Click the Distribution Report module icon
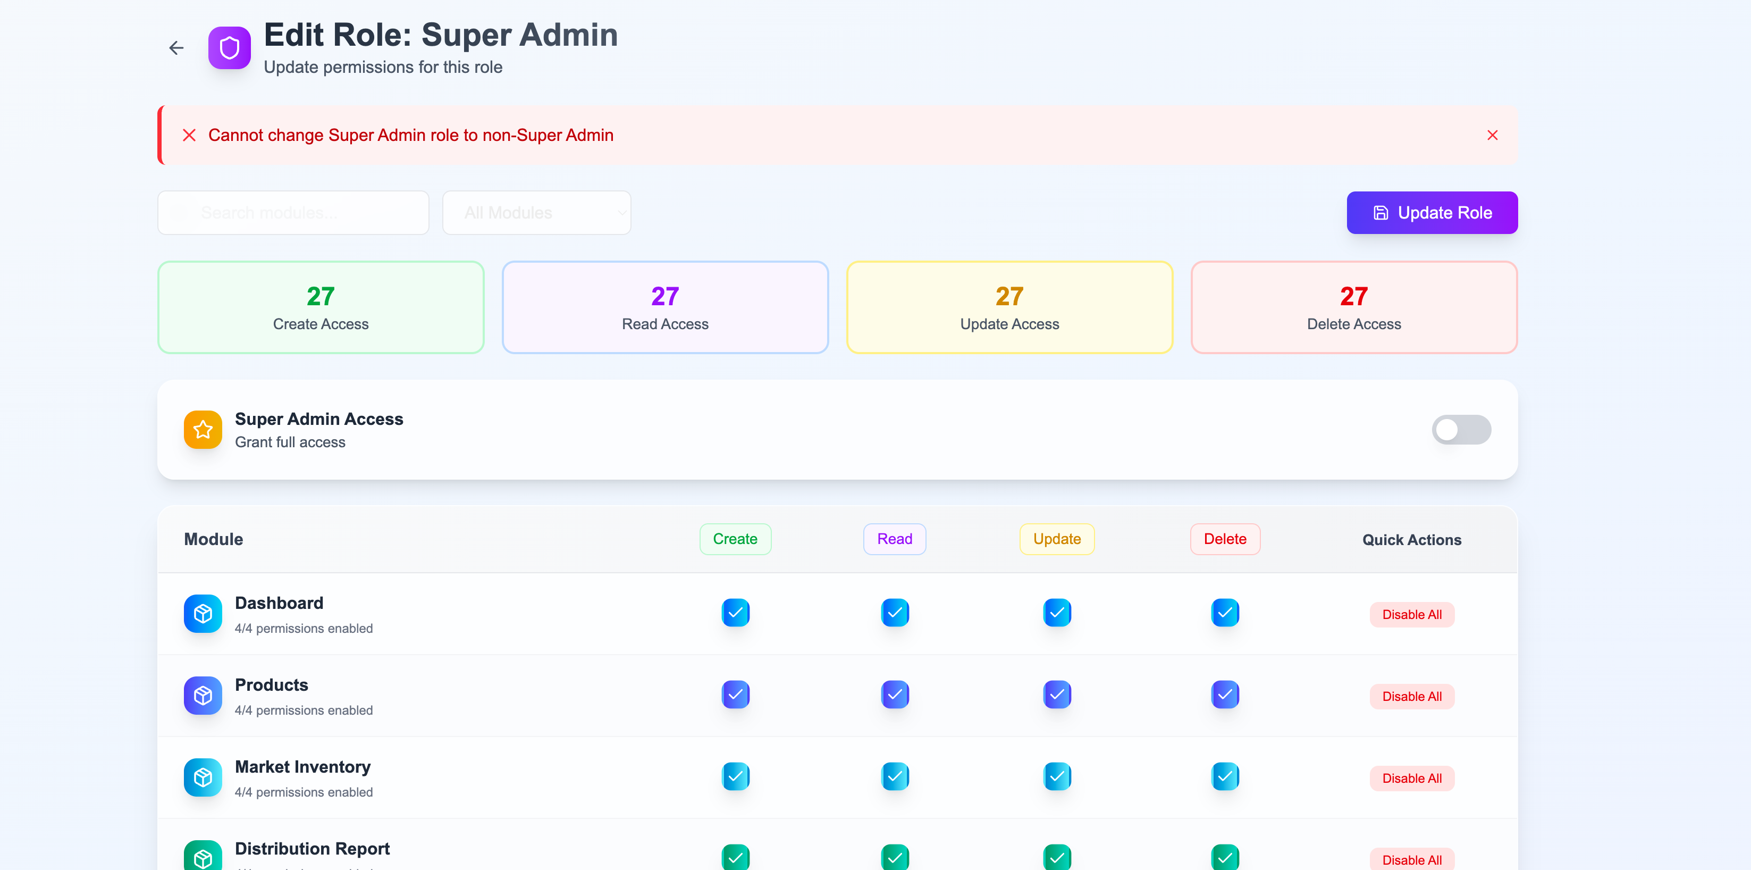The height and width of the screenshot is (870, 1751). tap(203, 856)
